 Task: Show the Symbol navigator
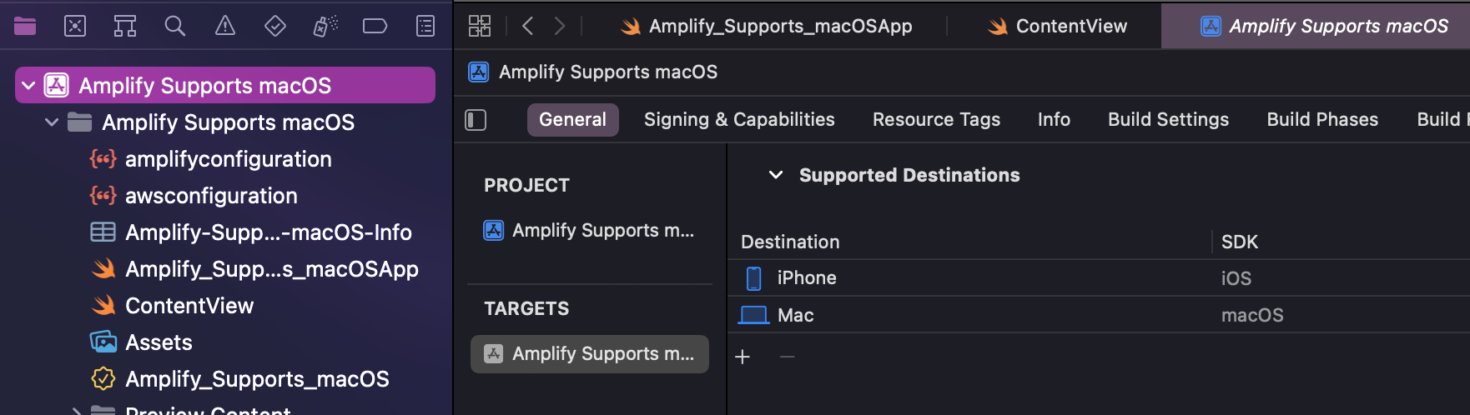[x=125, y=26]
